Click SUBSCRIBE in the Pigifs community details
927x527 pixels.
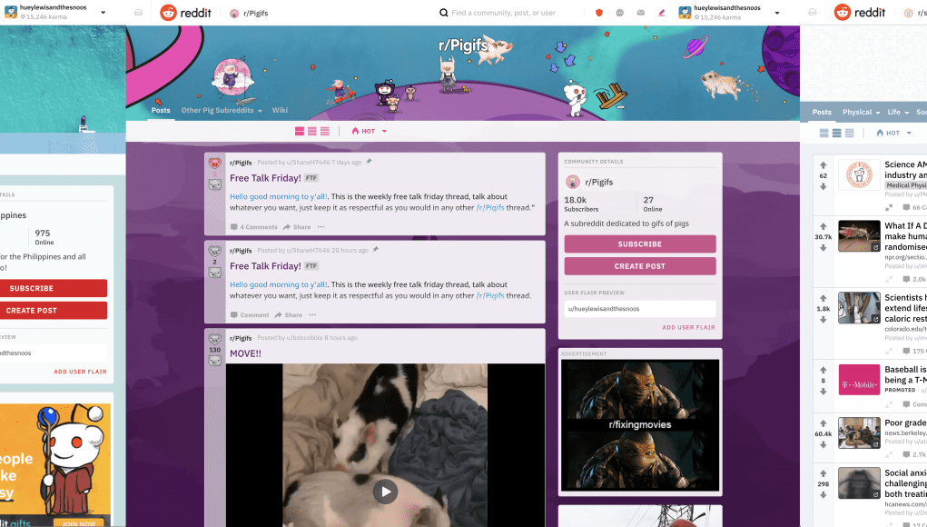pyautogui.click(x=640, y=244)
